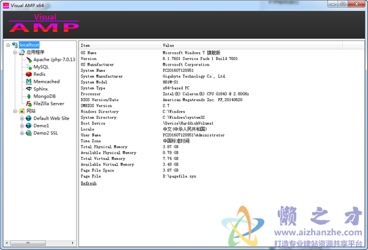Select localhost in the tree
The height and width of the screenshot is (250, 368).
pyautogui.click(x=29, y=45)
